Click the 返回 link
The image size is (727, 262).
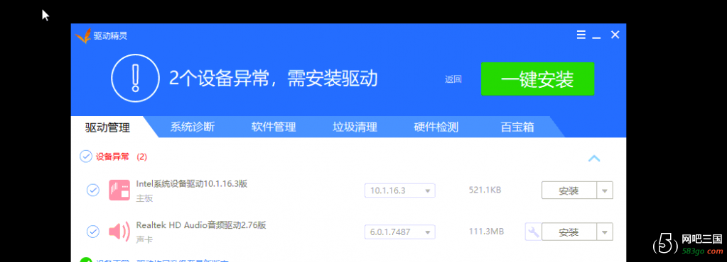point(453,79)
